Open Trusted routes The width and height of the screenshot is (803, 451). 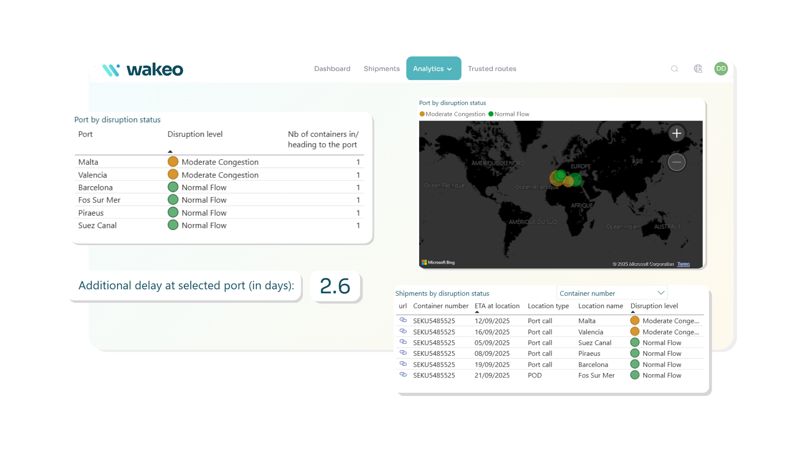point(492,68)
